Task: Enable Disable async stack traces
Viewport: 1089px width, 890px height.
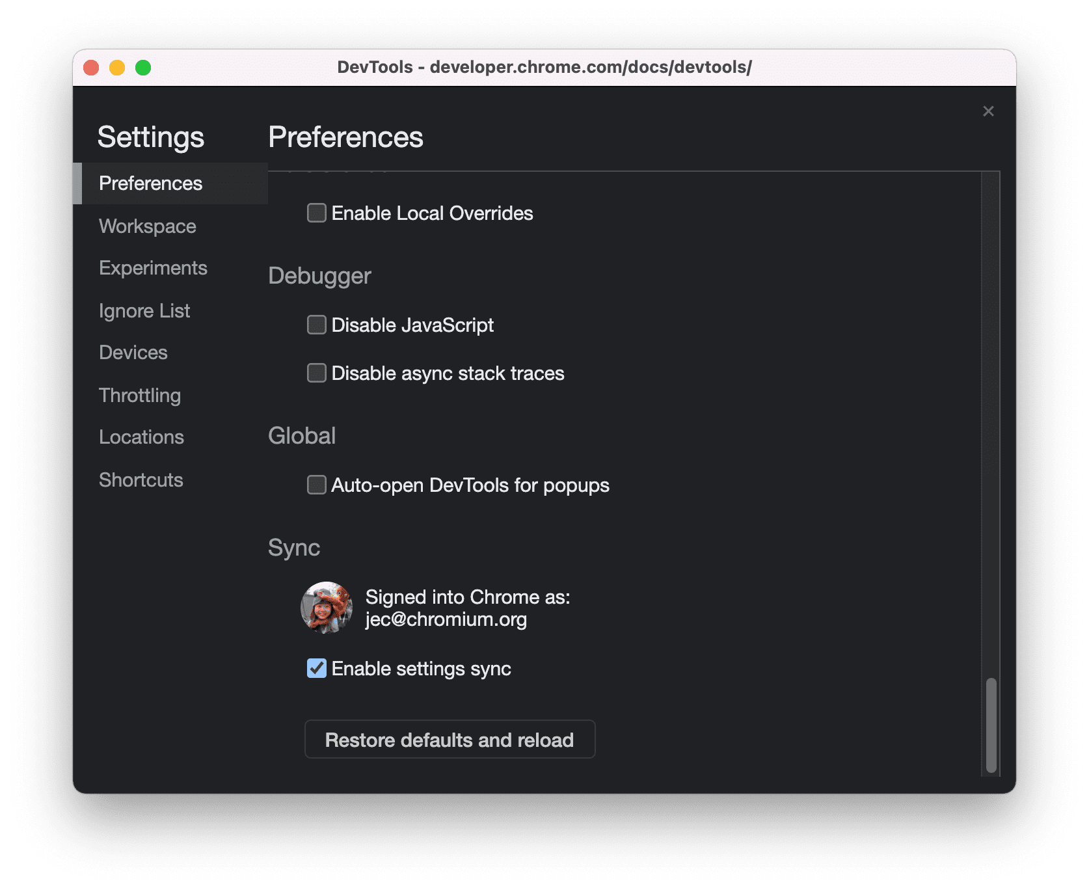Action: [x=316, y=373]
